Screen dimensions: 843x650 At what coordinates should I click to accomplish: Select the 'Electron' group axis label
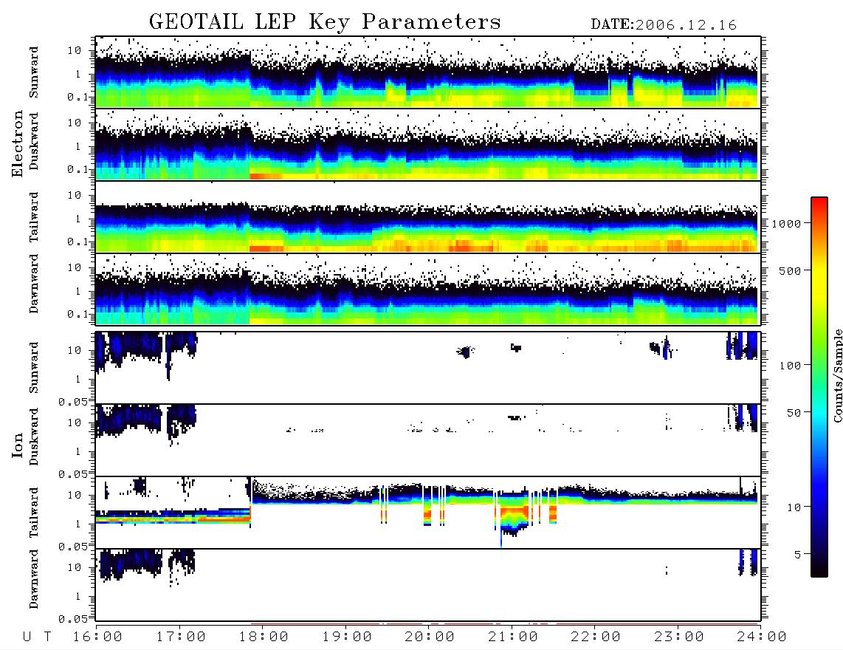pyautogui.click(x=18, y=144)
